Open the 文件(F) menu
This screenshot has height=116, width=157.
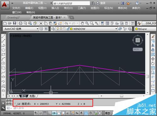pyautogui.click(x=16, y=8)
